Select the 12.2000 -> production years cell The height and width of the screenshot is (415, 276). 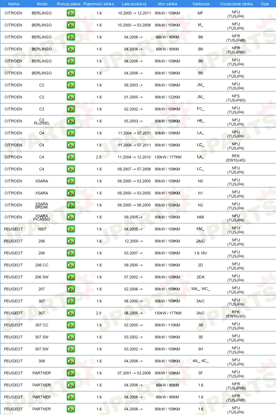pyautogui.click(x=134, y=241)
